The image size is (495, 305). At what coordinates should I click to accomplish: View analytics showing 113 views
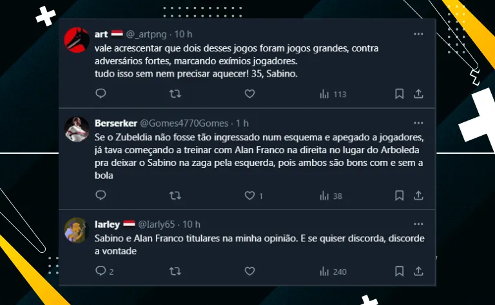click(x=333, y=94)
